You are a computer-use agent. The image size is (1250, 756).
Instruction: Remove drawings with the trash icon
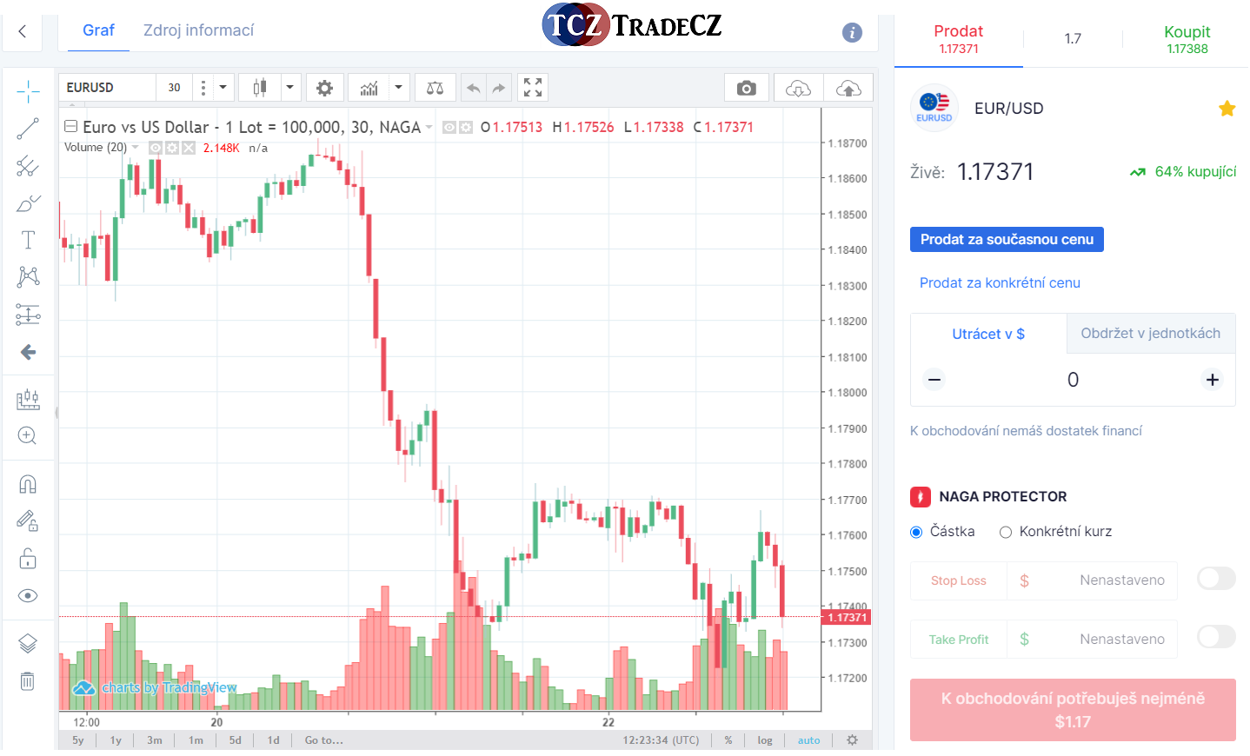click(x=28, y=681)
